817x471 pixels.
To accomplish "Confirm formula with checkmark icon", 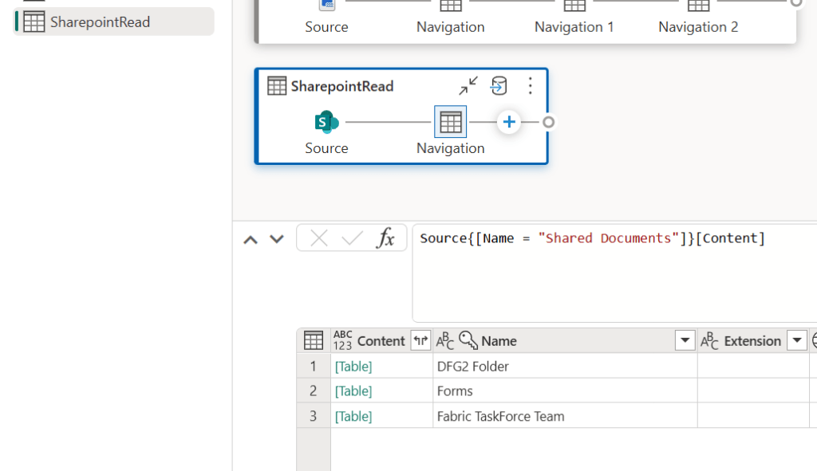I will 352,238.
